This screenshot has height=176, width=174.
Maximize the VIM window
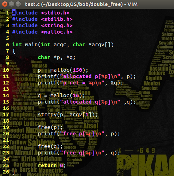coord(18,4)
